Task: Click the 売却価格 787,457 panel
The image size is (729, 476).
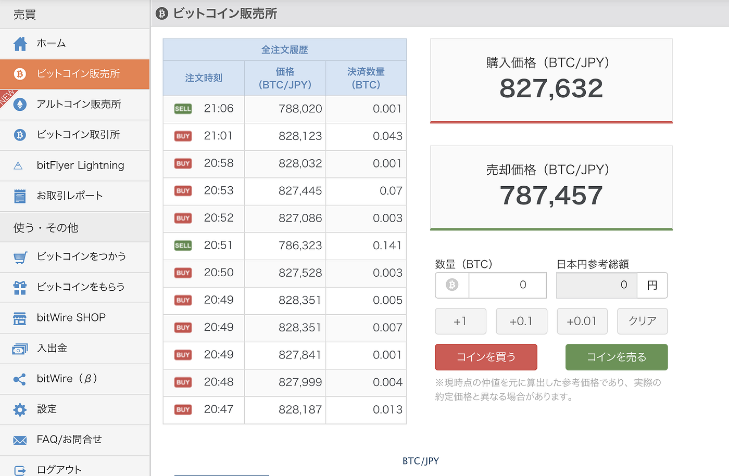Action: tap(551, 188)
